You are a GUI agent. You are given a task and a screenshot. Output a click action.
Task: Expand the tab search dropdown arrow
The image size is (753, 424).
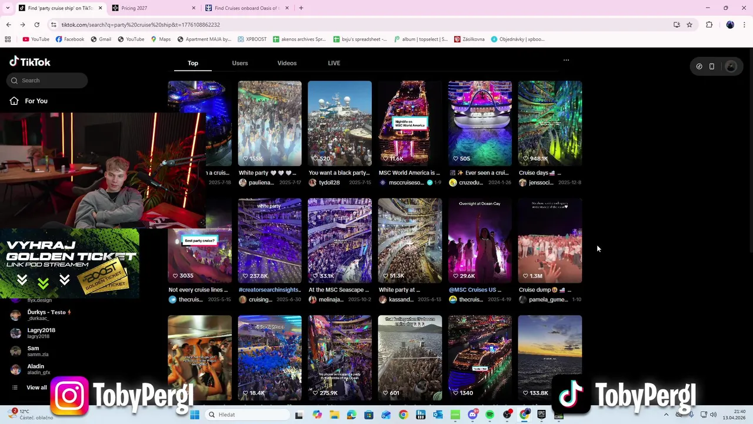(x=7, y=8)
